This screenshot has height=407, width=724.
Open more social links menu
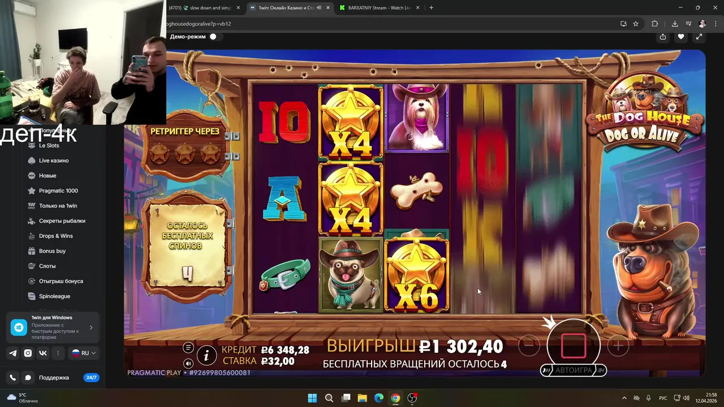point(58,353)
